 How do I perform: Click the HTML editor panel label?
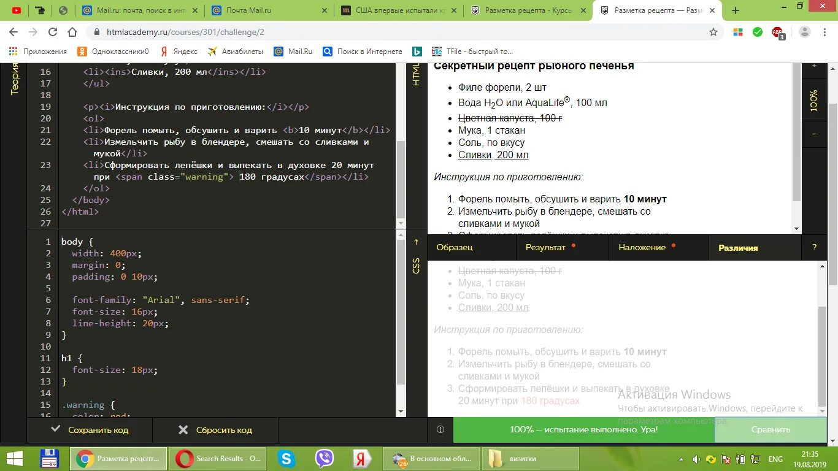[x=416, y=74]
